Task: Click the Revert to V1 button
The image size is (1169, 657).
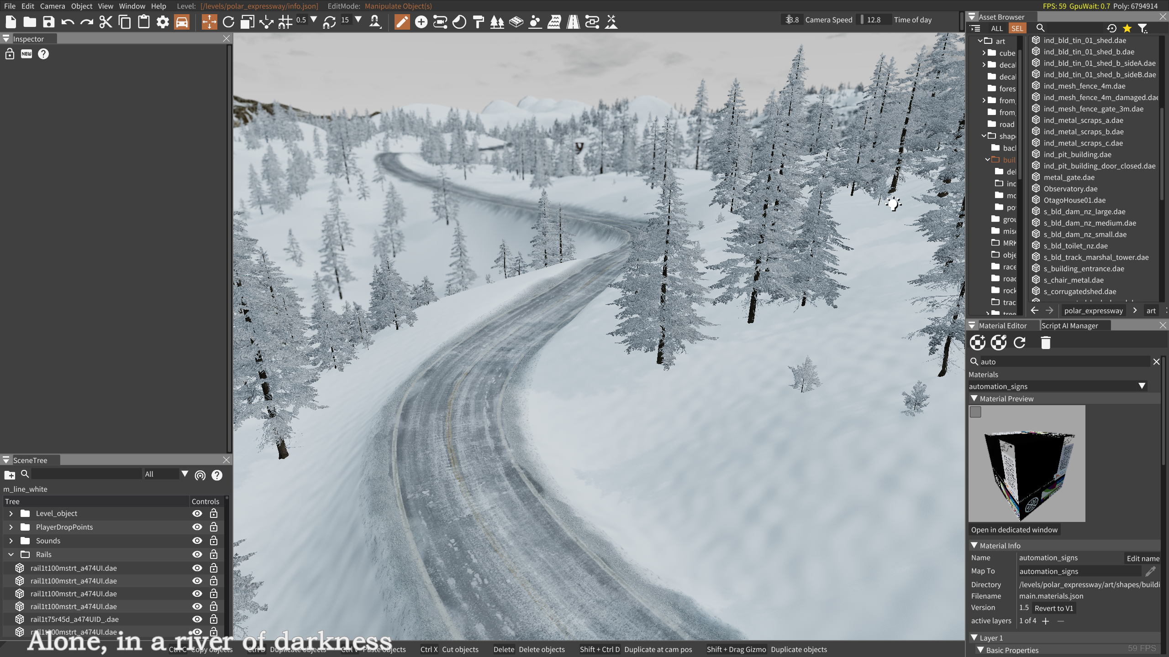Action: click(x=1053, y=608)
